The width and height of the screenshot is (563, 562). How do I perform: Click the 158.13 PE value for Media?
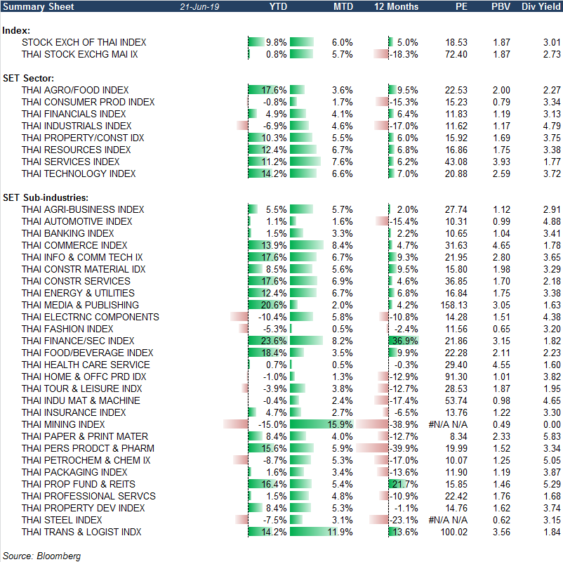point(454,305)
